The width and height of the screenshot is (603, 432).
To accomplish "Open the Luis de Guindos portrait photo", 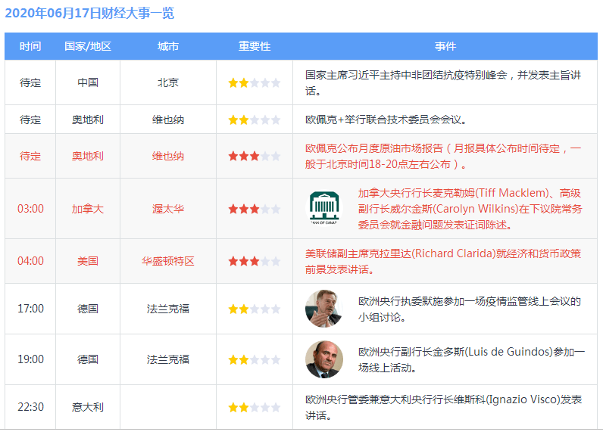I will 324,359.
